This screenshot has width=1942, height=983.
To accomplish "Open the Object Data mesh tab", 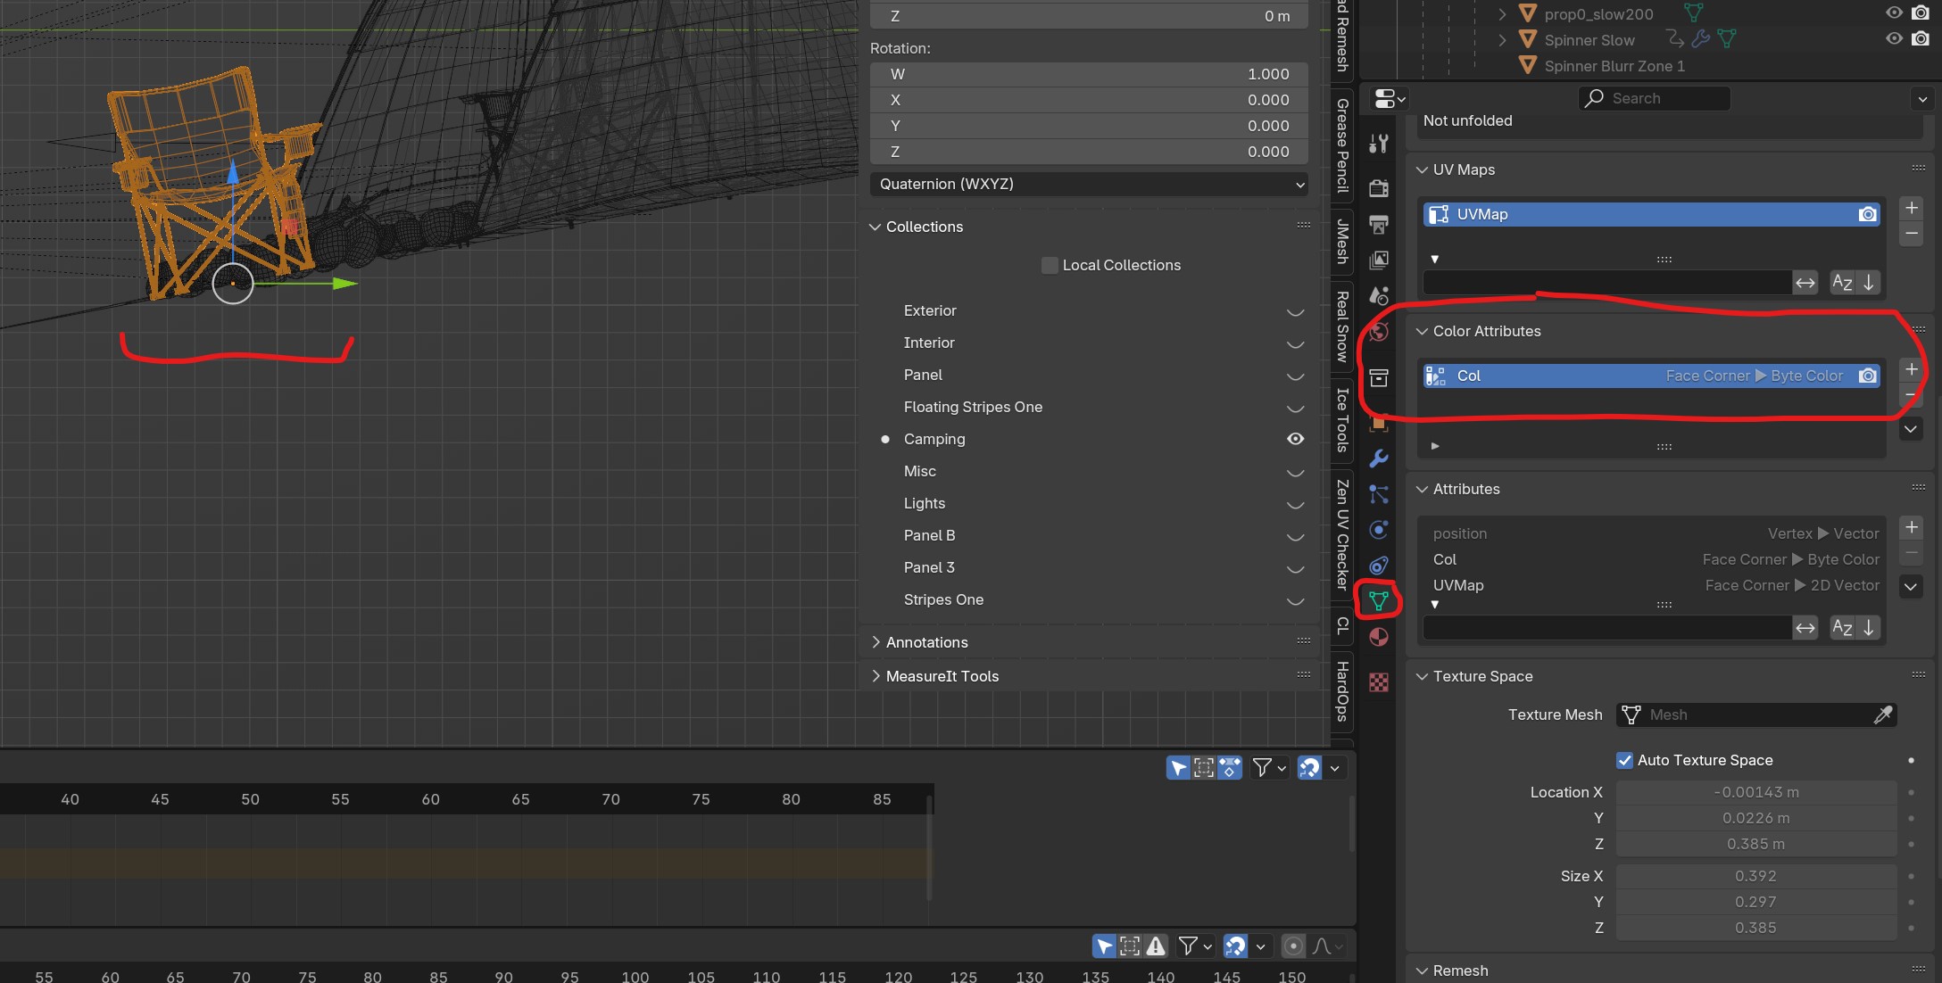I will [x=1379, y=600].
